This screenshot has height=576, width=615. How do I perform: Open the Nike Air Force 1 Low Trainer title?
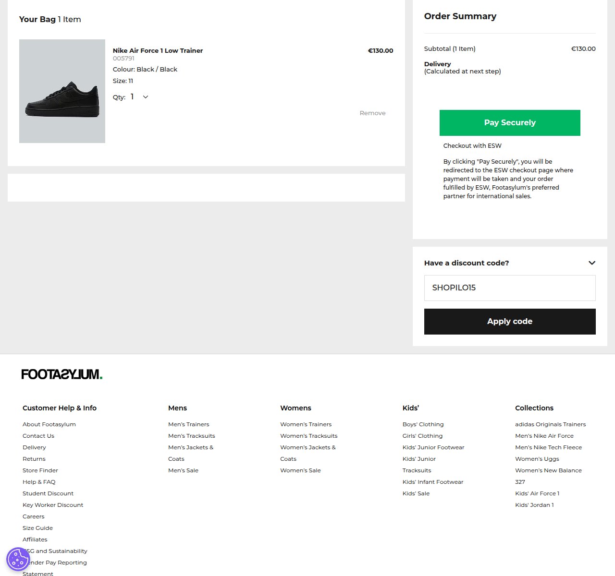click(x=158, y=50)
